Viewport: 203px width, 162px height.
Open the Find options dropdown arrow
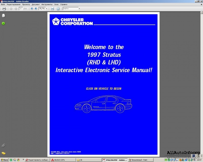click(x=79, y=9)
